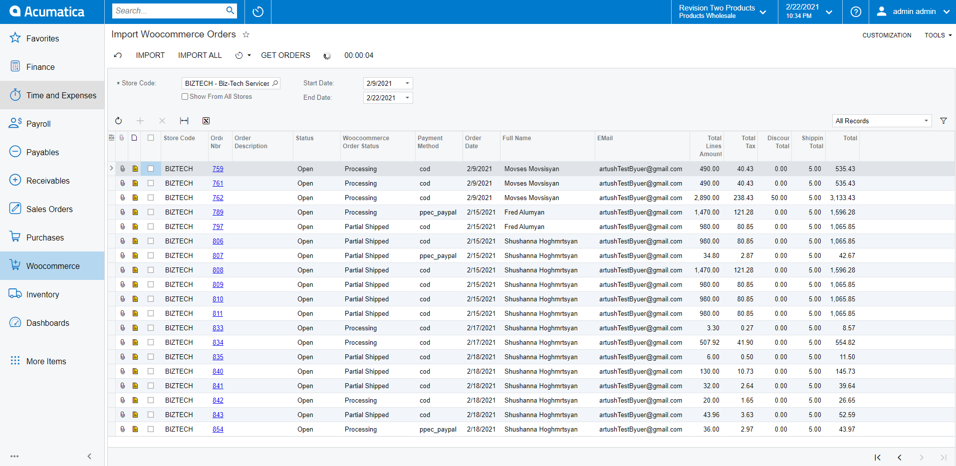Go to previous page of grid
This screenshot has height=466, width=956.
900,458
